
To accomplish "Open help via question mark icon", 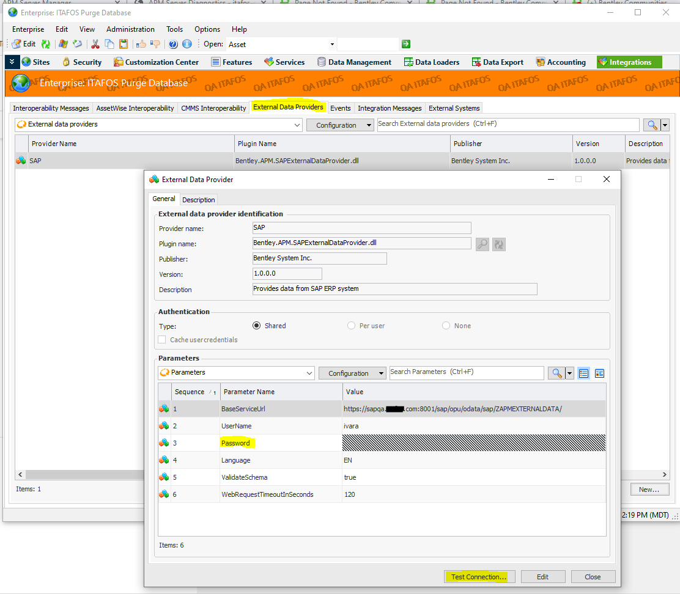I will [x=173, y=44].
